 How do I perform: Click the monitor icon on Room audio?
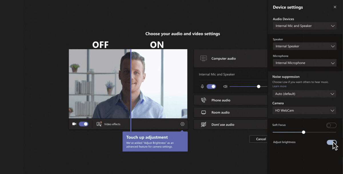[x=204, y=112]
